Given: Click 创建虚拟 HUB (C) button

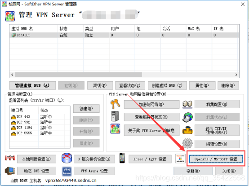Looking at the screenshot, I should pos(167,85).
